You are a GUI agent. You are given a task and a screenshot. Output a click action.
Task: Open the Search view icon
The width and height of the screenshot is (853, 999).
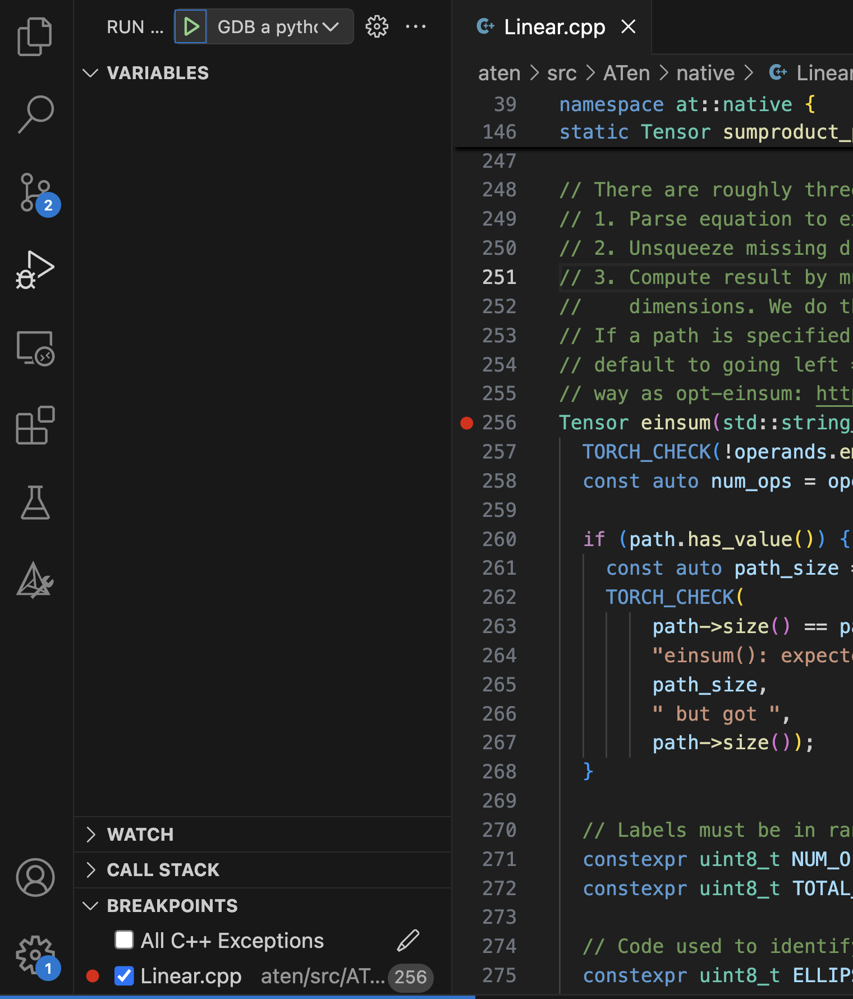[35, 114]
